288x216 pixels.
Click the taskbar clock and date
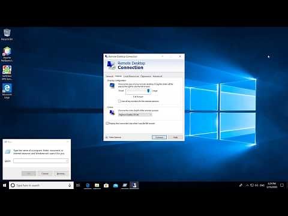pos(272,185)
